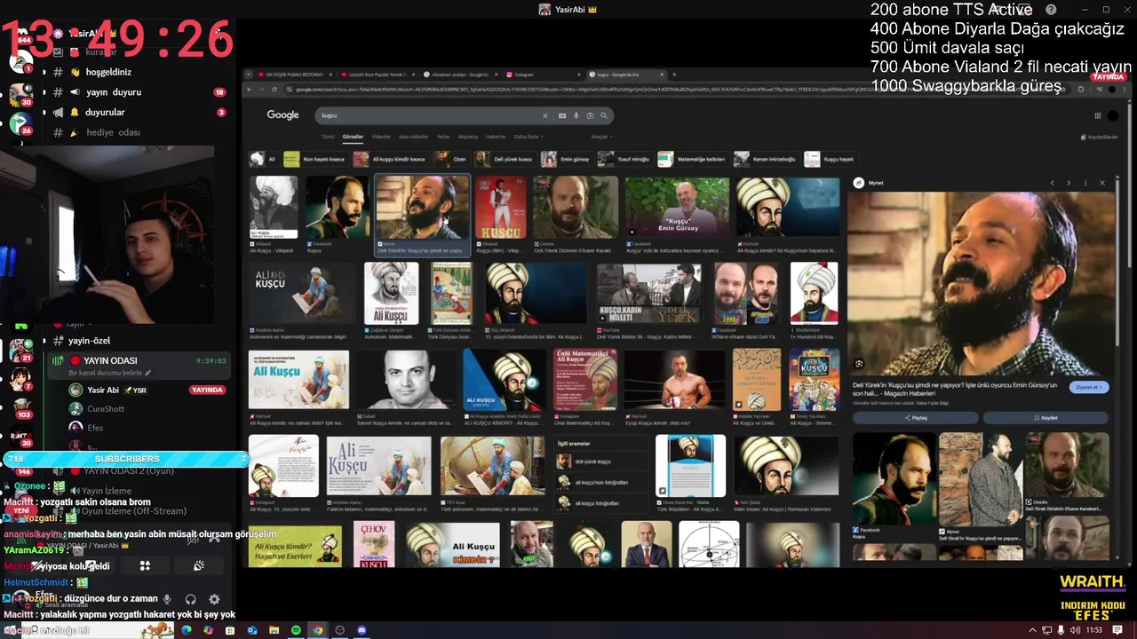This screenshot has height=639, width=1137.
Task: Go to next image in preview panel
Action: (x=1068, y=183)
